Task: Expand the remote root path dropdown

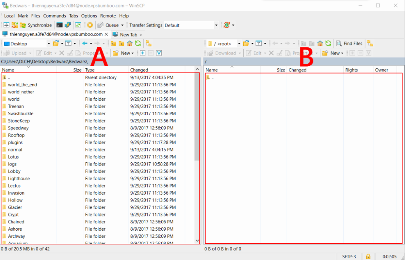Action: [x=239, y=44]
